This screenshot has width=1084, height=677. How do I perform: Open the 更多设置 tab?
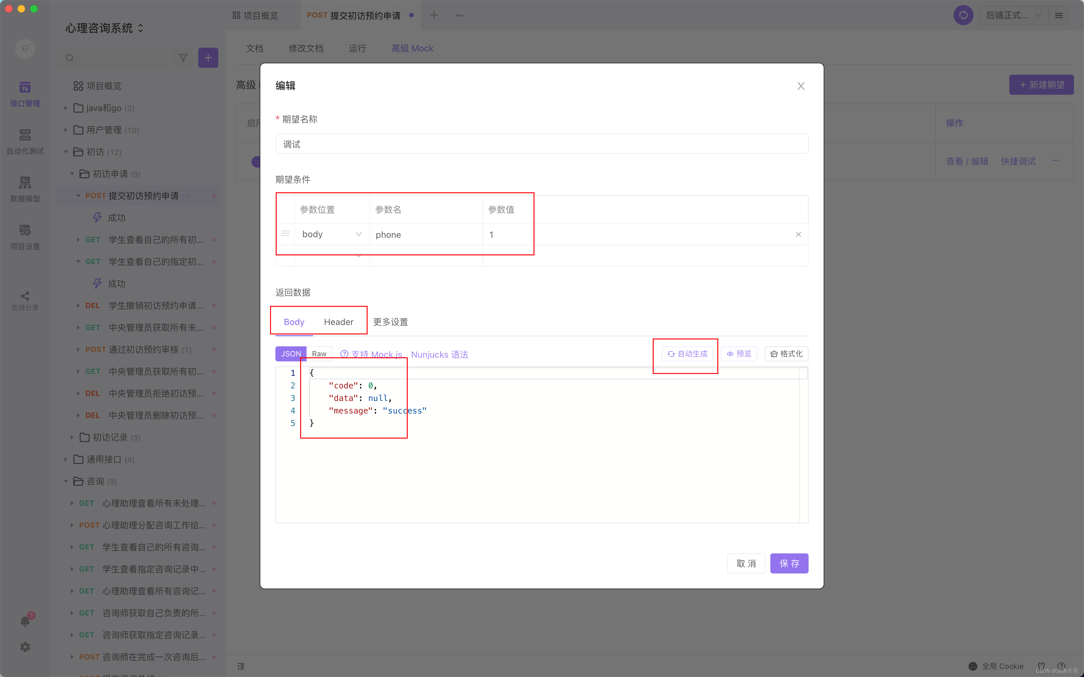(x=390, y=322)
